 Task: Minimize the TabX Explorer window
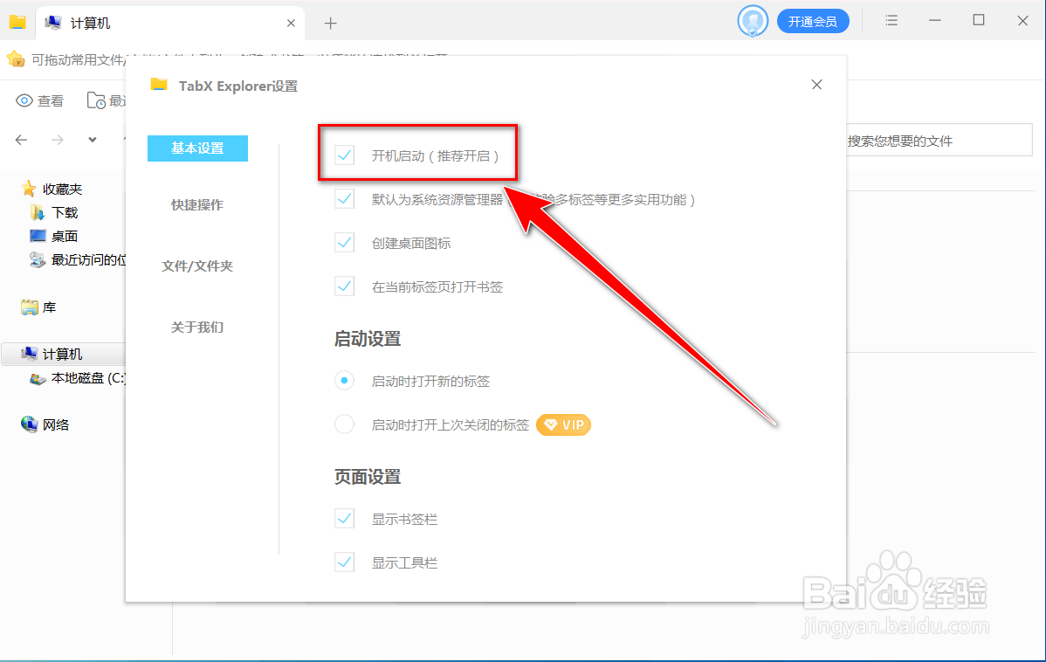(934, 21)
